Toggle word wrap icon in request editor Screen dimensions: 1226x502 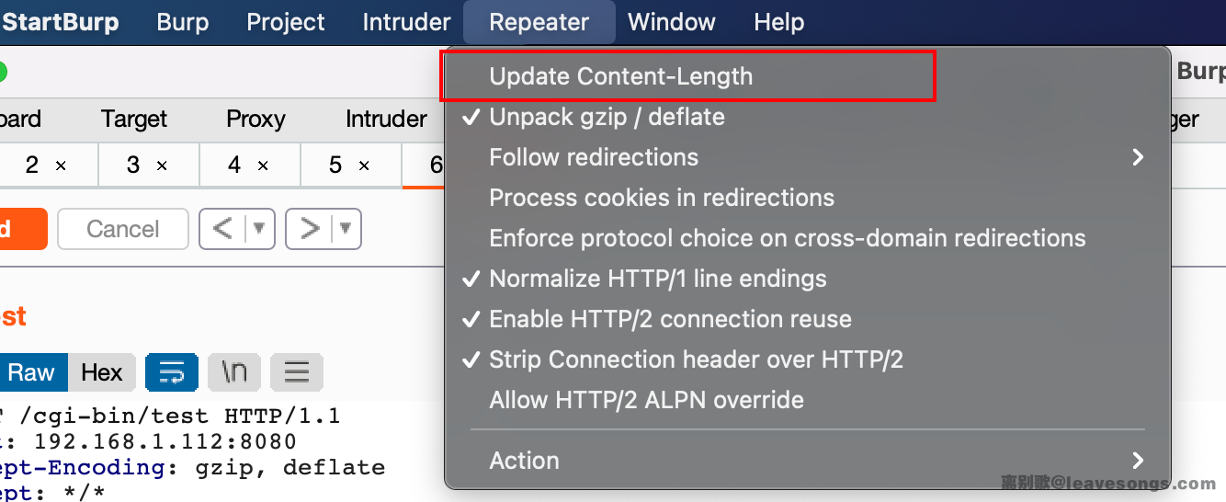click(172, 372)
